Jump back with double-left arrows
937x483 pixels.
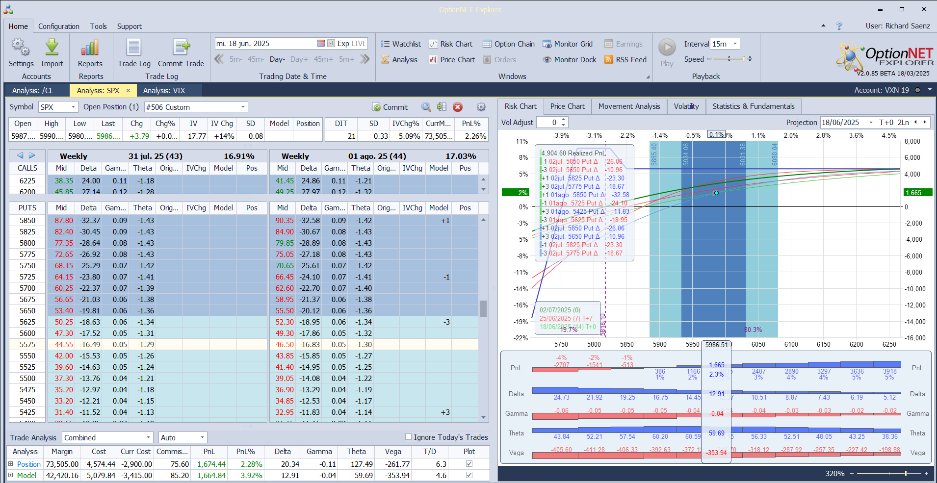point(219,59)
